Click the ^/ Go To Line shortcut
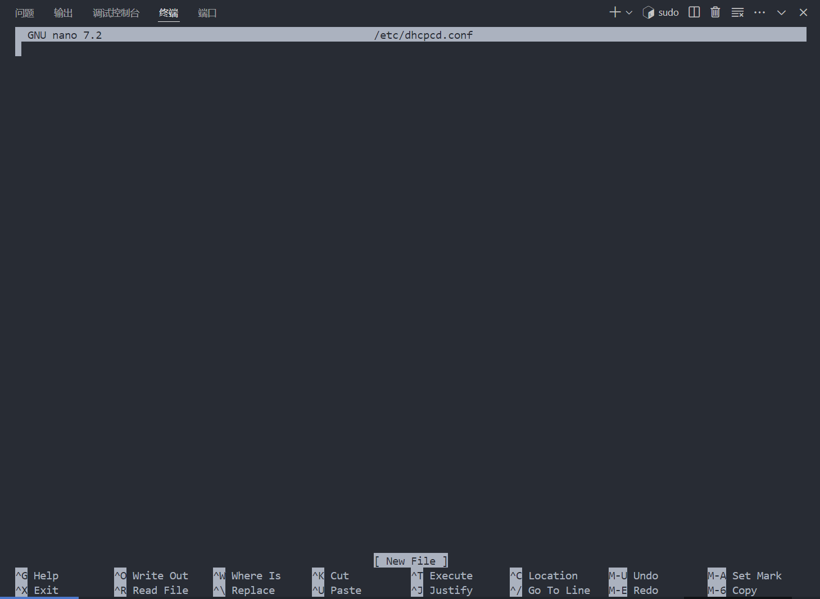The image size is (820, 599). click(550, 590)
